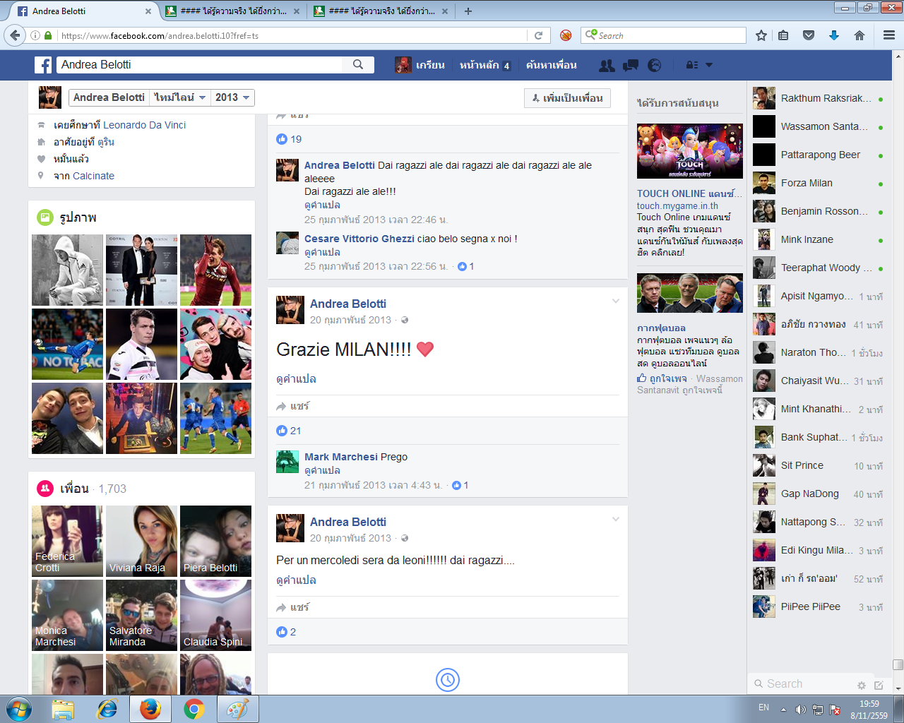Open a new browser tab with plus icon
The image size is (904, 723).
click(468, 11)
